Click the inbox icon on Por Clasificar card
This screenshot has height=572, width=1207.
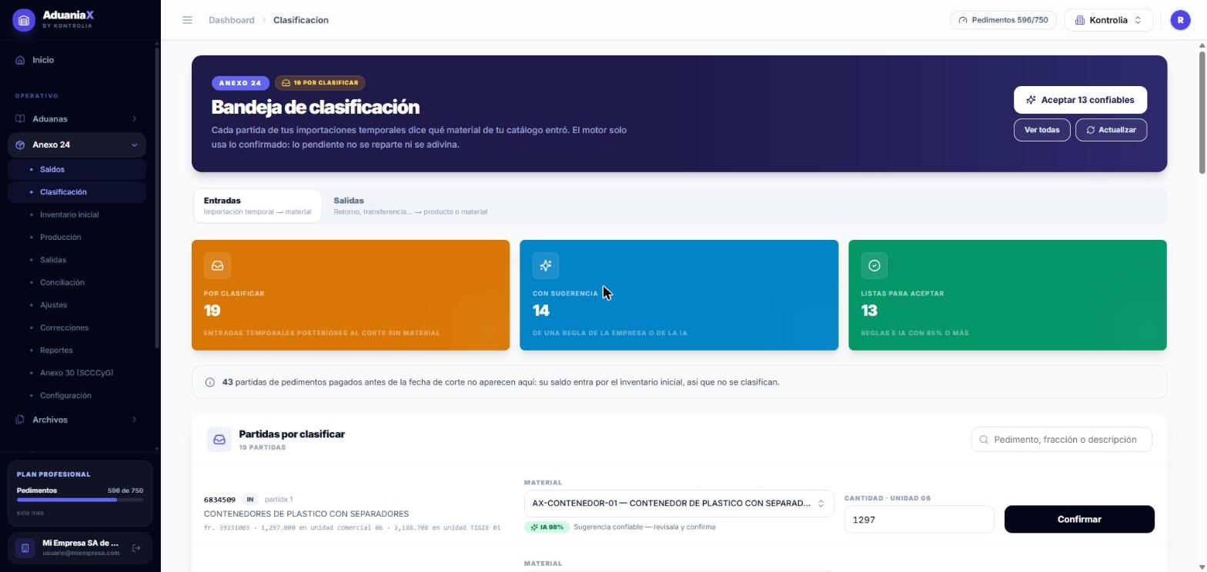(217, 265)
